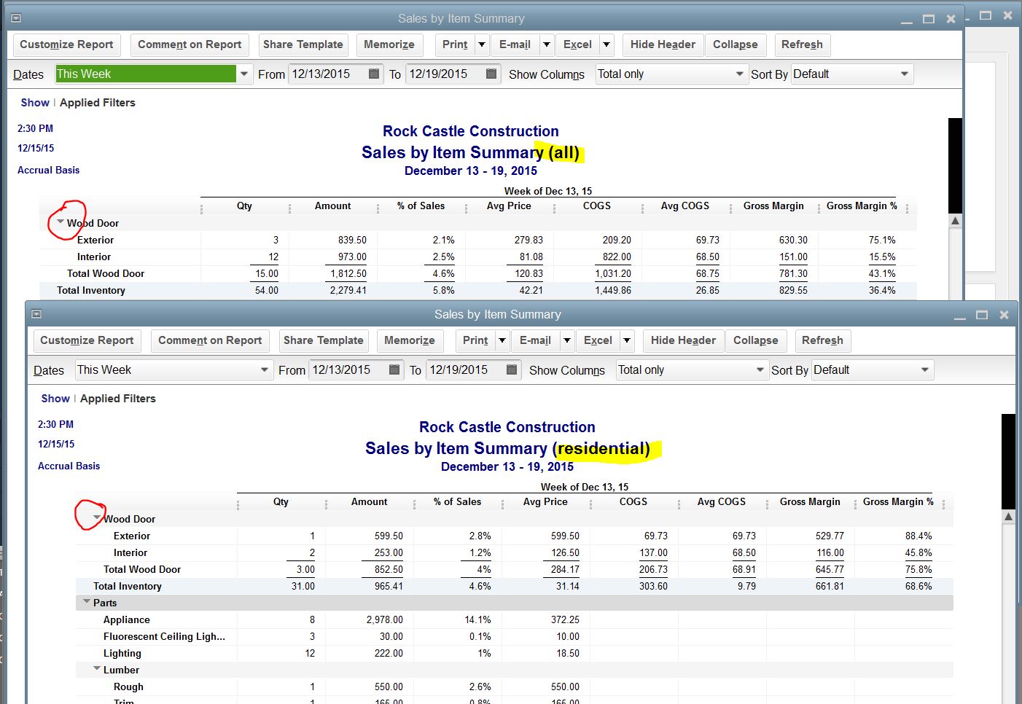Collapse the Lumber section in the residential report

point(96,669)
